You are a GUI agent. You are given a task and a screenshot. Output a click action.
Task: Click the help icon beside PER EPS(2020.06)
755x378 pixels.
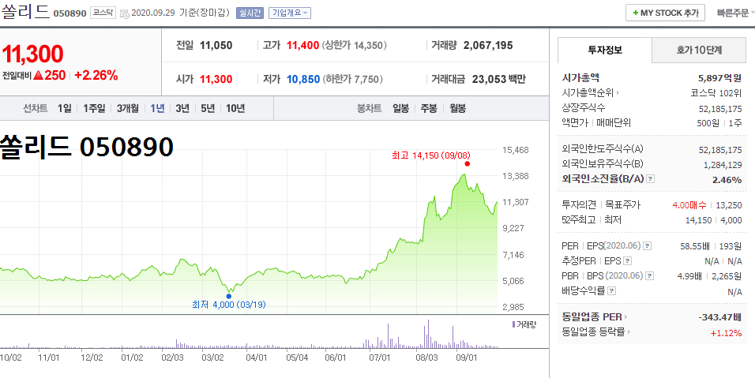point(647,245)
